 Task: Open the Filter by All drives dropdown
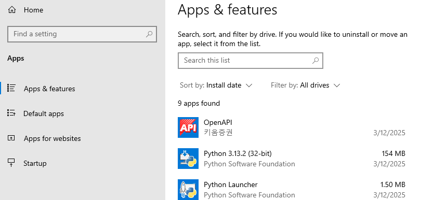click(x=305, y=85)
